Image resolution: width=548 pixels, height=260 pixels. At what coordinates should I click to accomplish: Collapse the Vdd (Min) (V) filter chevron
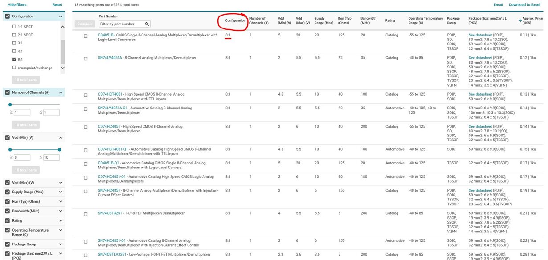61,138
